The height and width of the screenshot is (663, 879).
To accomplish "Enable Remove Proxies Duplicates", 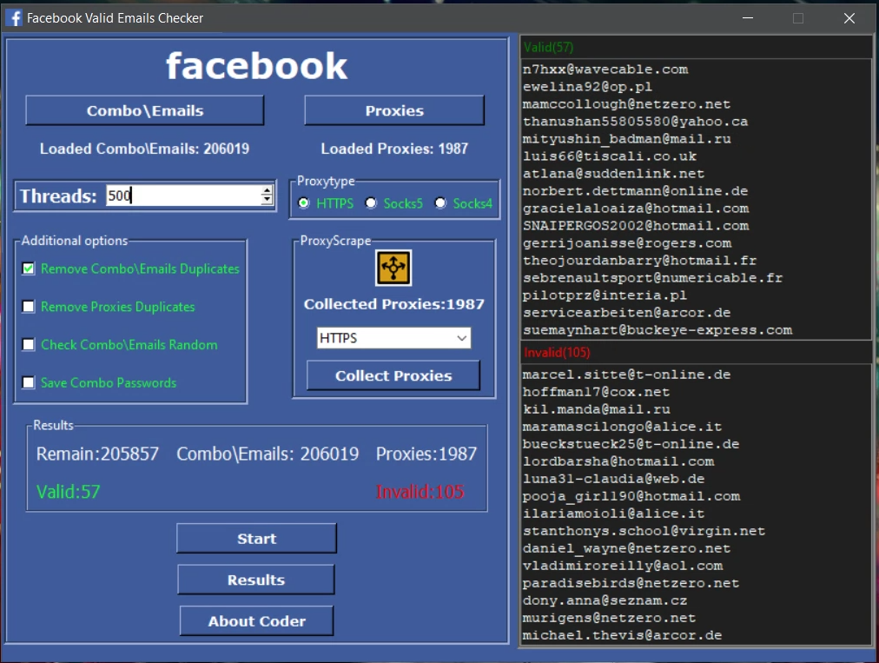I will click(x=29, y=307).
